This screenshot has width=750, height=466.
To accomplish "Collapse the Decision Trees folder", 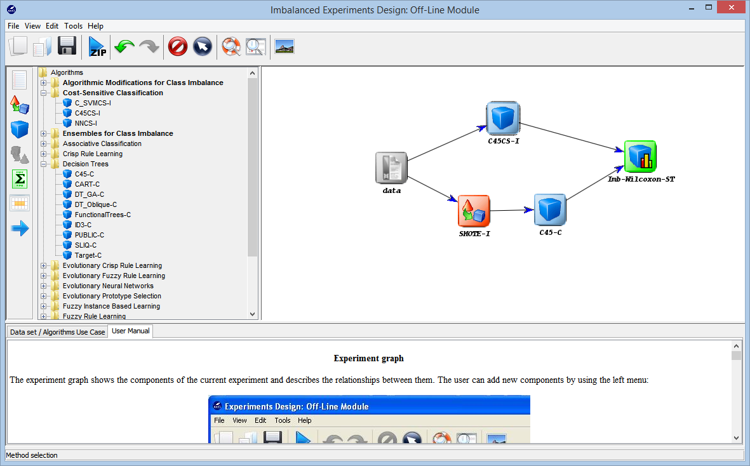I will click(44, 164).
